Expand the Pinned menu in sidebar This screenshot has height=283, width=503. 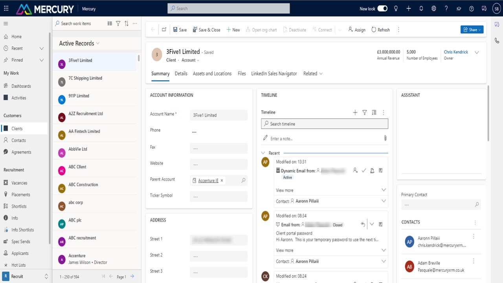42,60
